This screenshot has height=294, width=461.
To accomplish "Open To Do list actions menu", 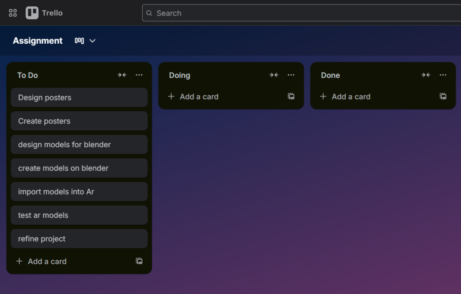I will click(139, 75).
